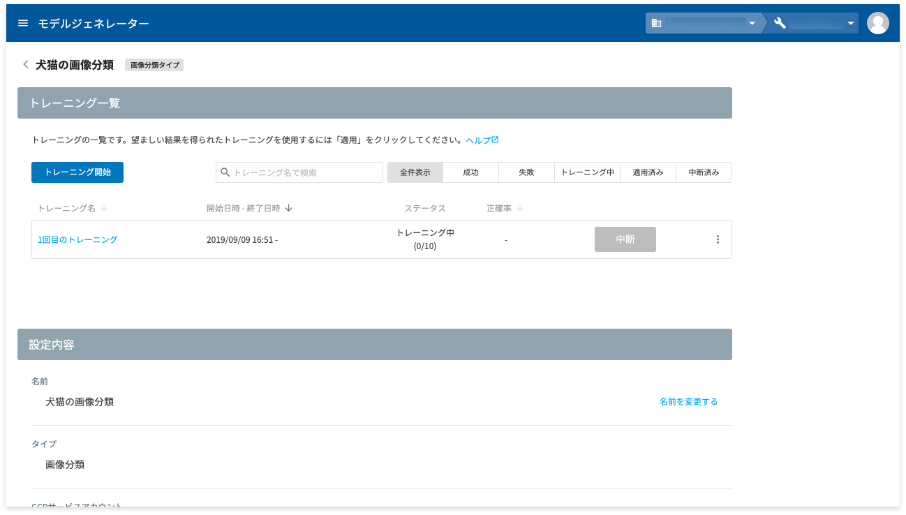This screenshot has width=906, height=515.
Task: Expand the project dropdown arrow
Action: pyautogui.click(x=851, y=23)
